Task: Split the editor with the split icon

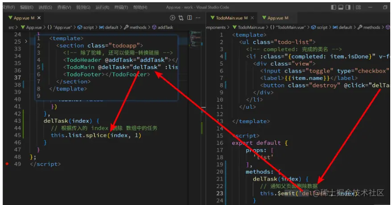Action: click(x=190, y=17)
